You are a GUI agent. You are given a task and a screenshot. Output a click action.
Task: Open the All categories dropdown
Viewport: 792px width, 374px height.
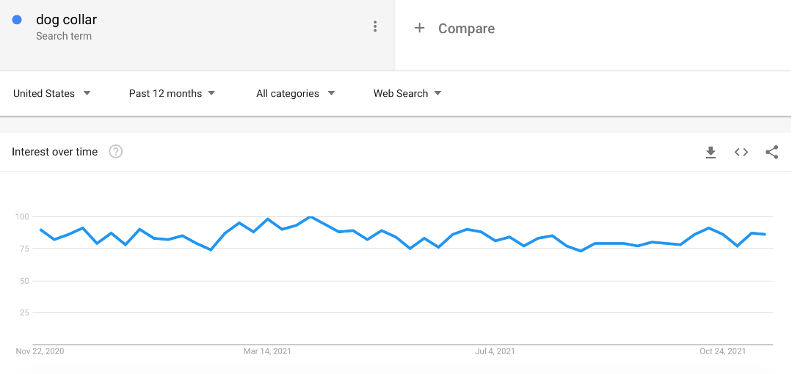tap(296, 93)
